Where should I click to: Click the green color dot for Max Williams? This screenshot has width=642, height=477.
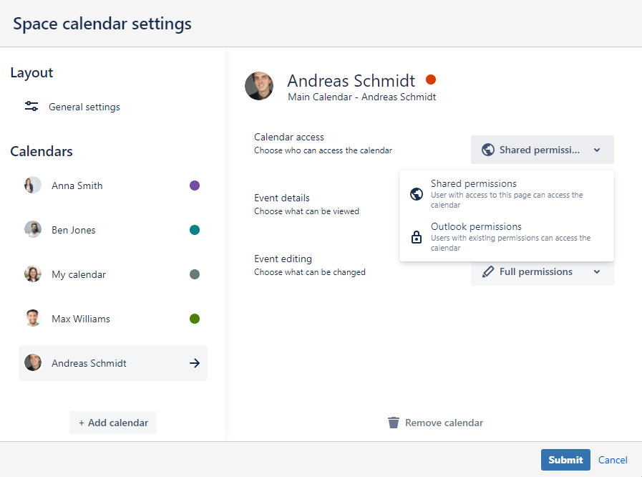tap(195, 319)
